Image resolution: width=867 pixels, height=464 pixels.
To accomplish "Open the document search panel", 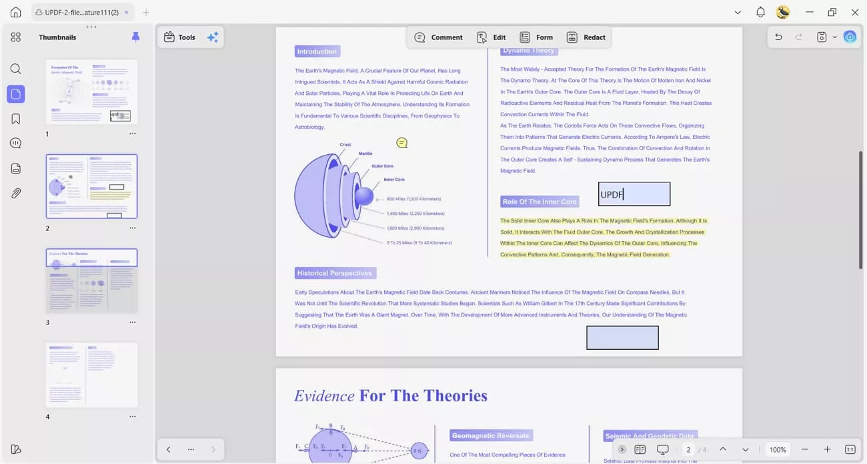I will point(15,69).
